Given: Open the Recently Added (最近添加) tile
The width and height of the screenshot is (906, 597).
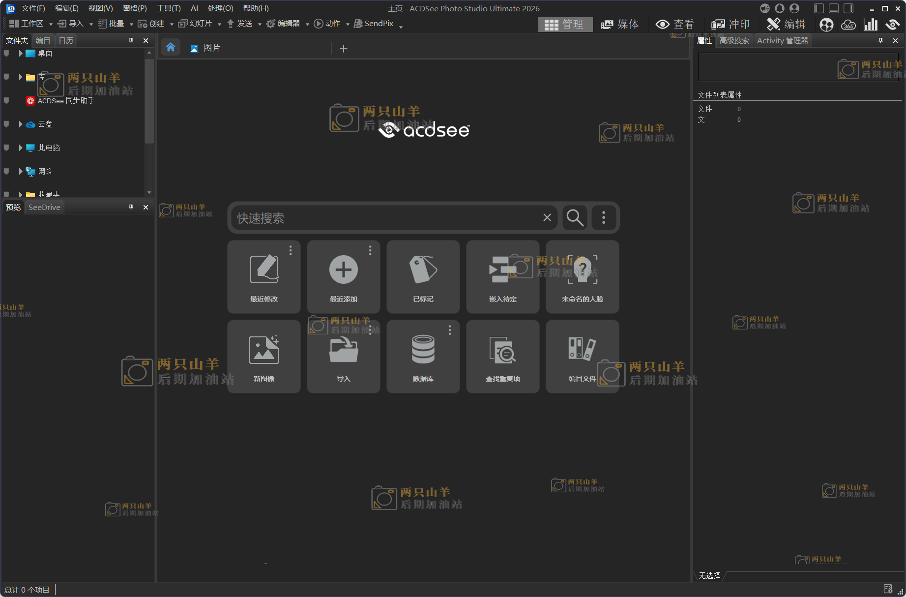Looking at the screenshot, I should tap(343, 276).
